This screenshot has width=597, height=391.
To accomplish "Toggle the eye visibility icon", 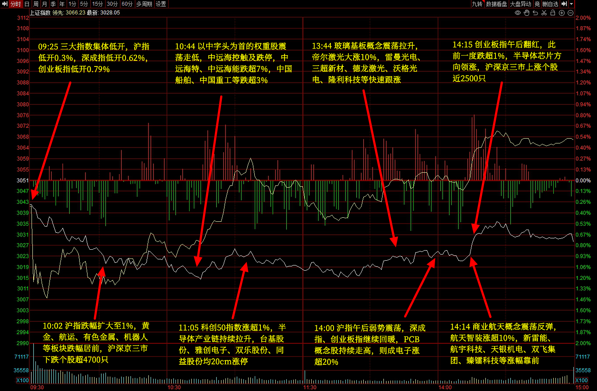I will pyautogui.click(x=518, y=13).
